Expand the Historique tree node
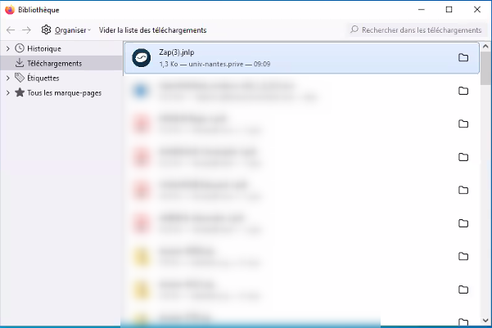This screenshot has width=492, height=328. pos(7,48)
